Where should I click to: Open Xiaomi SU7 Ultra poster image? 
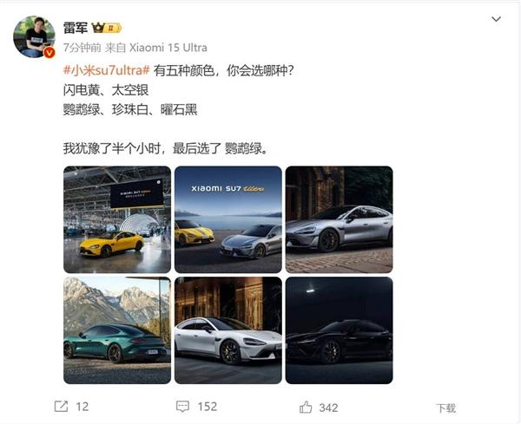coord(228,219)
